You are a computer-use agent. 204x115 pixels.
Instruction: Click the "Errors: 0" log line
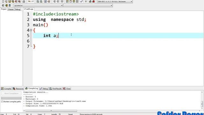(x=30, y=97)
